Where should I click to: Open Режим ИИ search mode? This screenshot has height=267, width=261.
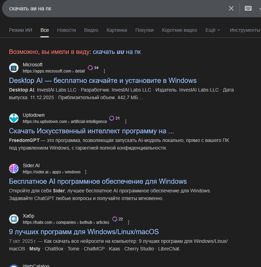point(20,30)
